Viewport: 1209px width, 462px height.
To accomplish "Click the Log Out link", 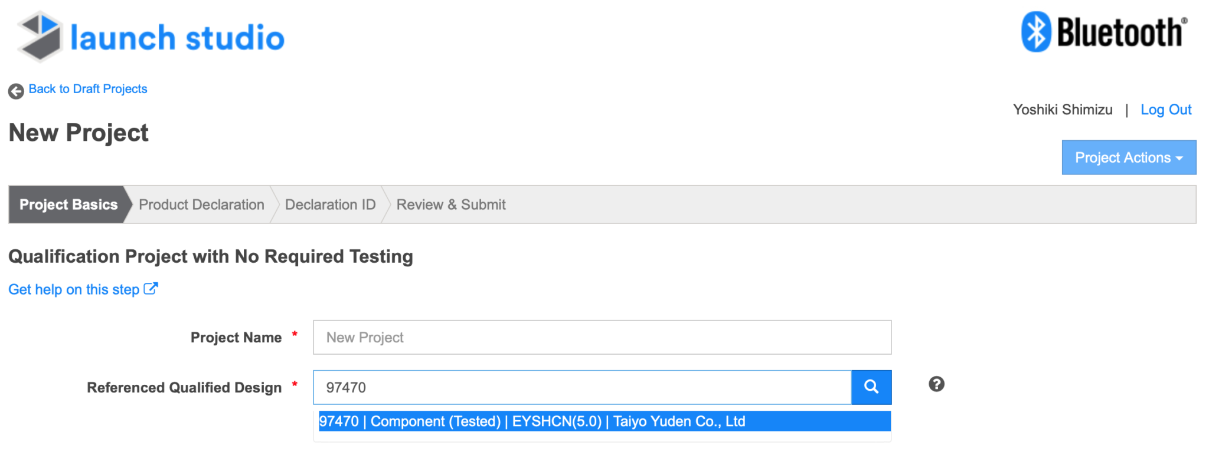I will [x=1166, y=110].
